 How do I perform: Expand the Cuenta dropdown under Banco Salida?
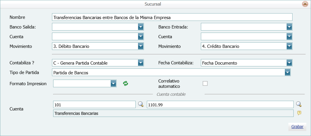[x=141, y=36]
